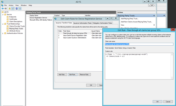Click the blue Help toolbar icon
Screen dimensions: 176x106
tap(17, 8)
